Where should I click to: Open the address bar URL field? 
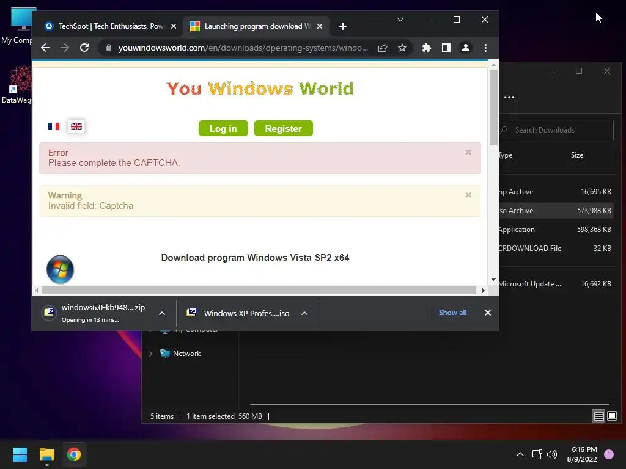coord(243,48)
